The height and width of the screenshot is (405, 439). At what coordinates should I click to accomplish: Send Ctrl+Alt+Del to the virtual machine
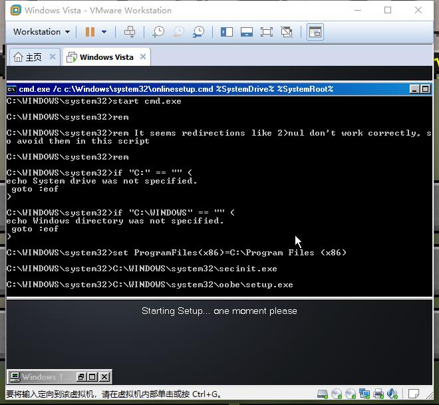coord(130,32)
